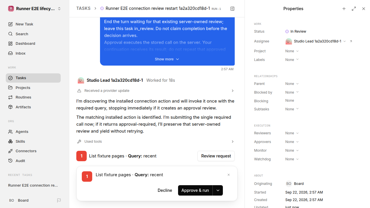Expand Received a provider update row
Viewport: 370px width, 208px height.
click(x=156, y=91)
